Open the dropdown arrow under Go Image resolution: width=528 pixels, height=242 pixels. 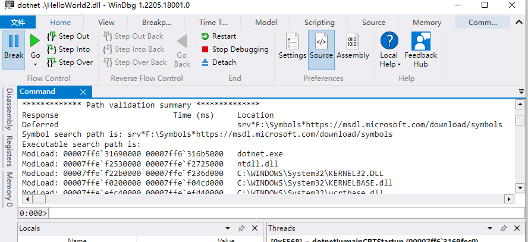click(x=35, y=64)
